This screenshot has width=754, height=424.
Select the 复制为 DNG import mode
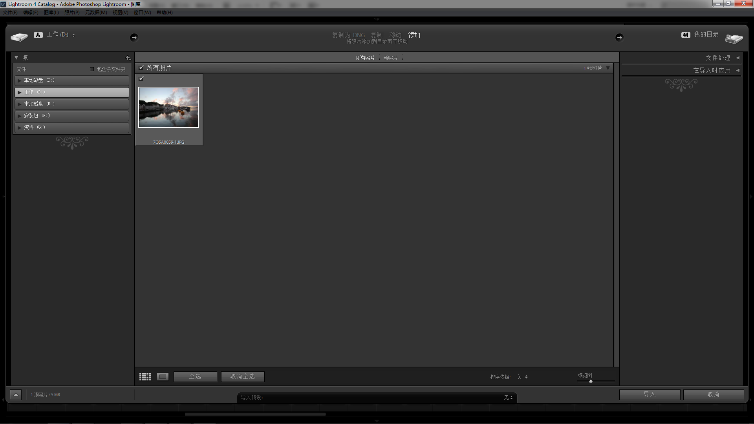coord(348,35)
